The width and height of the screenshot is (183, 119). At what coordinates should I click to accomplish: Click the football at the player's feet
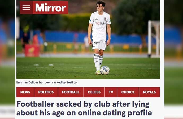coord(105,70)
